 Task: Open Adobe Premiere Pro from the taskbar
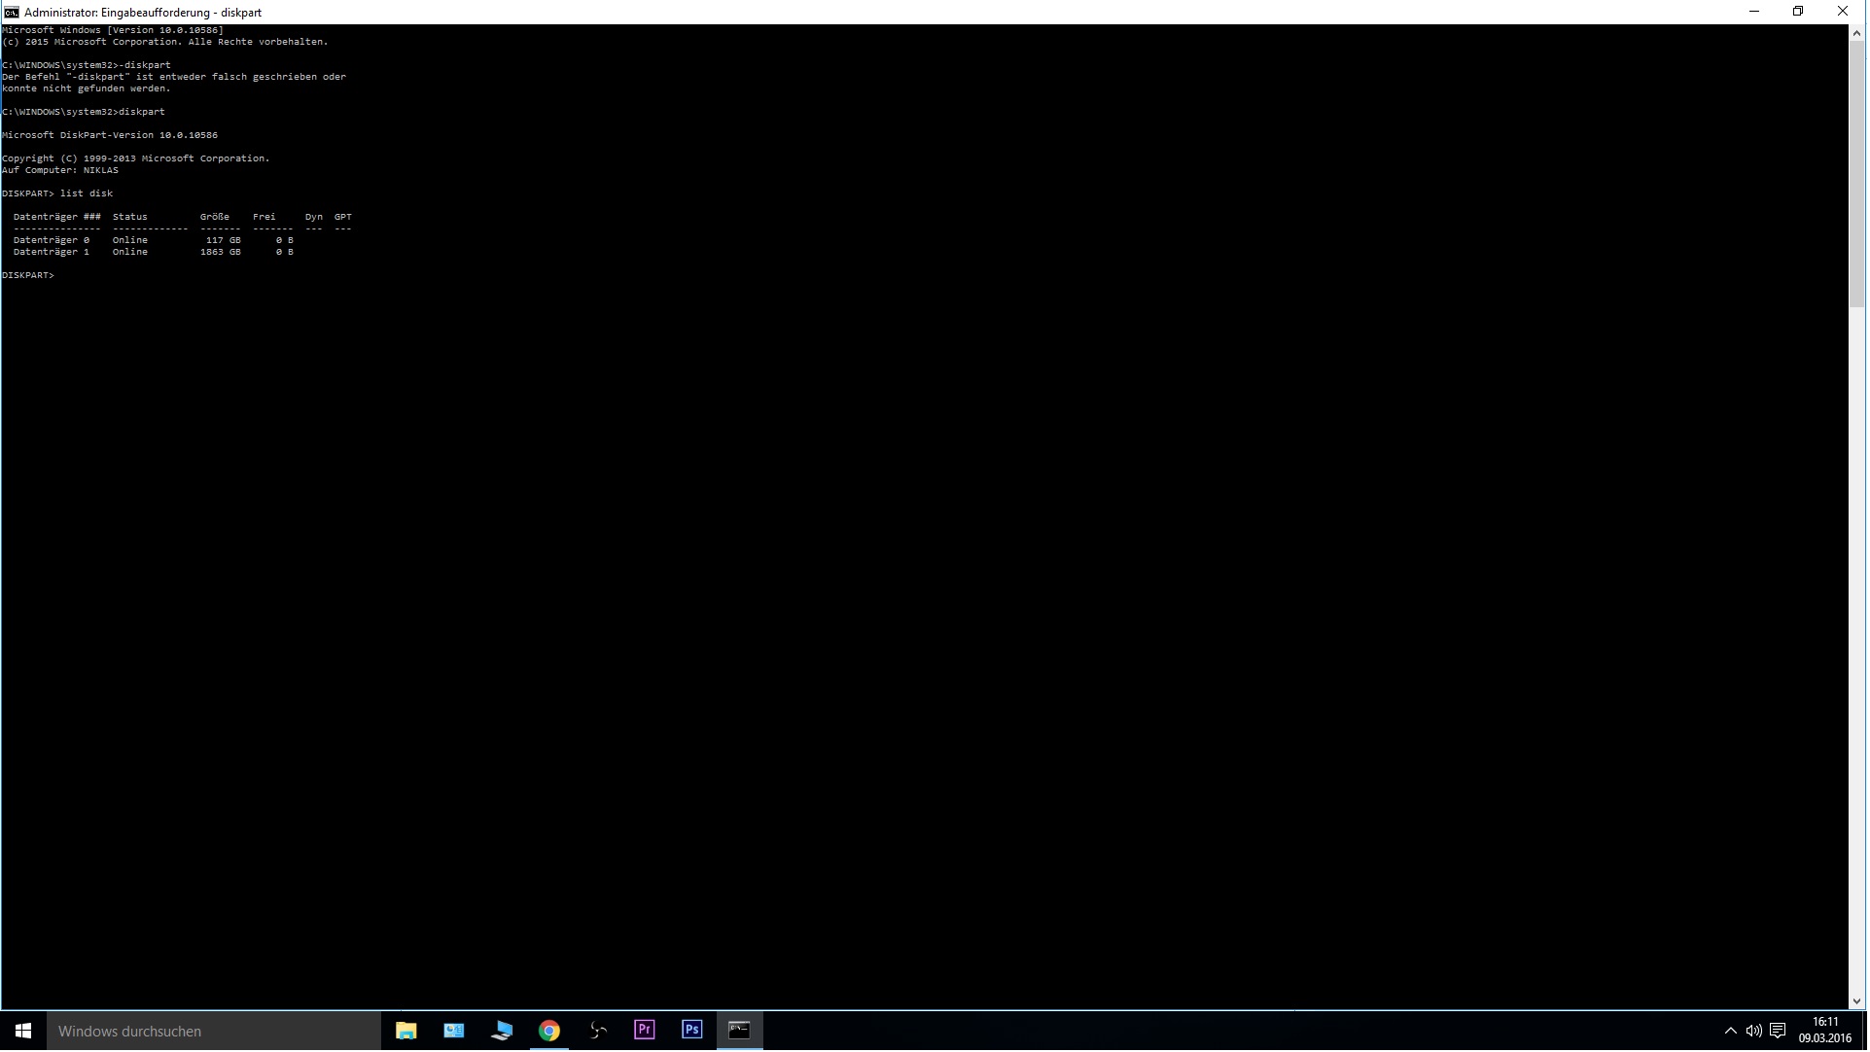pyautogui.click(x=645, y=1031)
